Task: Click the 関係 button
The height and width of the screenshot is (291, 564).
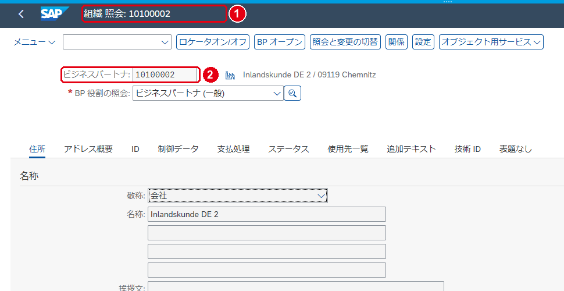Action: 396,42
